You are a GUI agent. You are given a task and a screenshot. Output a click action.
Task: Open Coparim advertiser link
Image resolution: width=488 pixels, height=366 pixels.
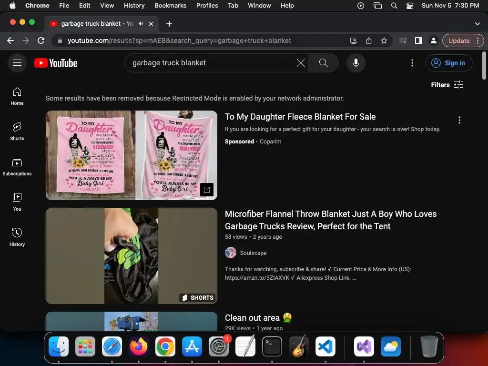pyautogui.click(x=271, y=141)
